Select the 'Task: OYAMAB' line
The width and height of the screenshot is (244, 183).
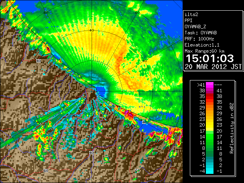coord(201,33)
